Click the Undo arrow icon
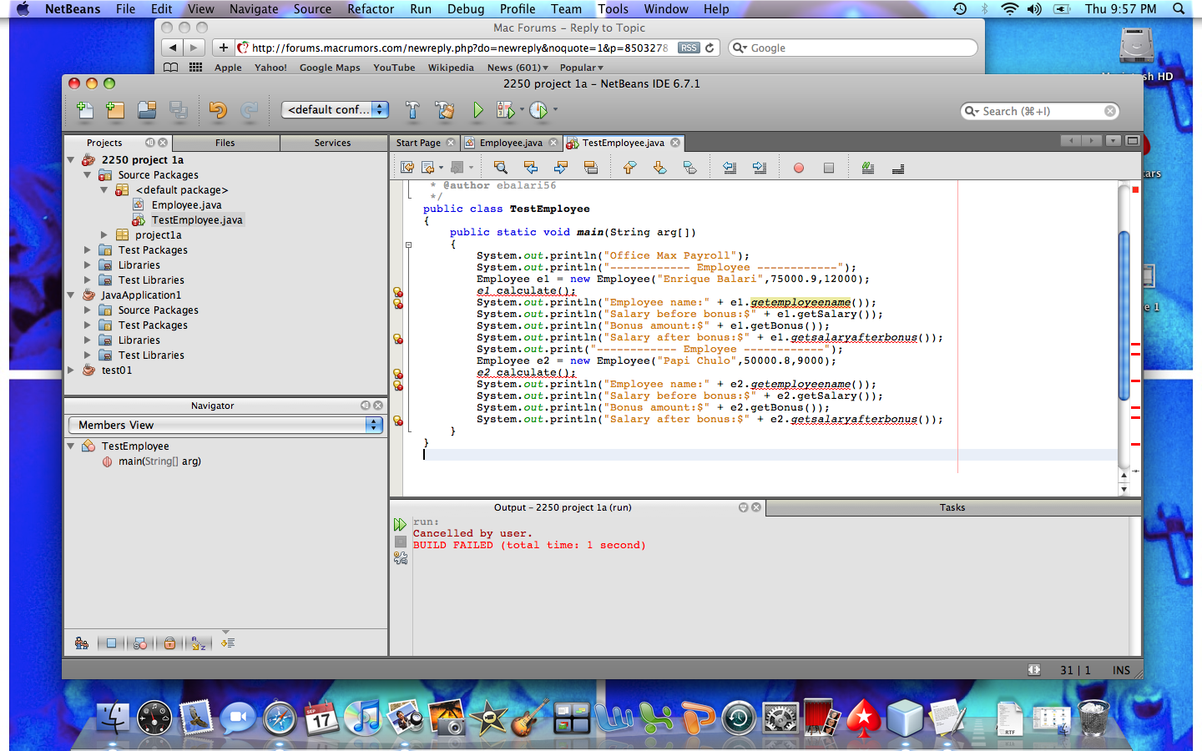Screen dimensions: 1202x751 [218, 109]
